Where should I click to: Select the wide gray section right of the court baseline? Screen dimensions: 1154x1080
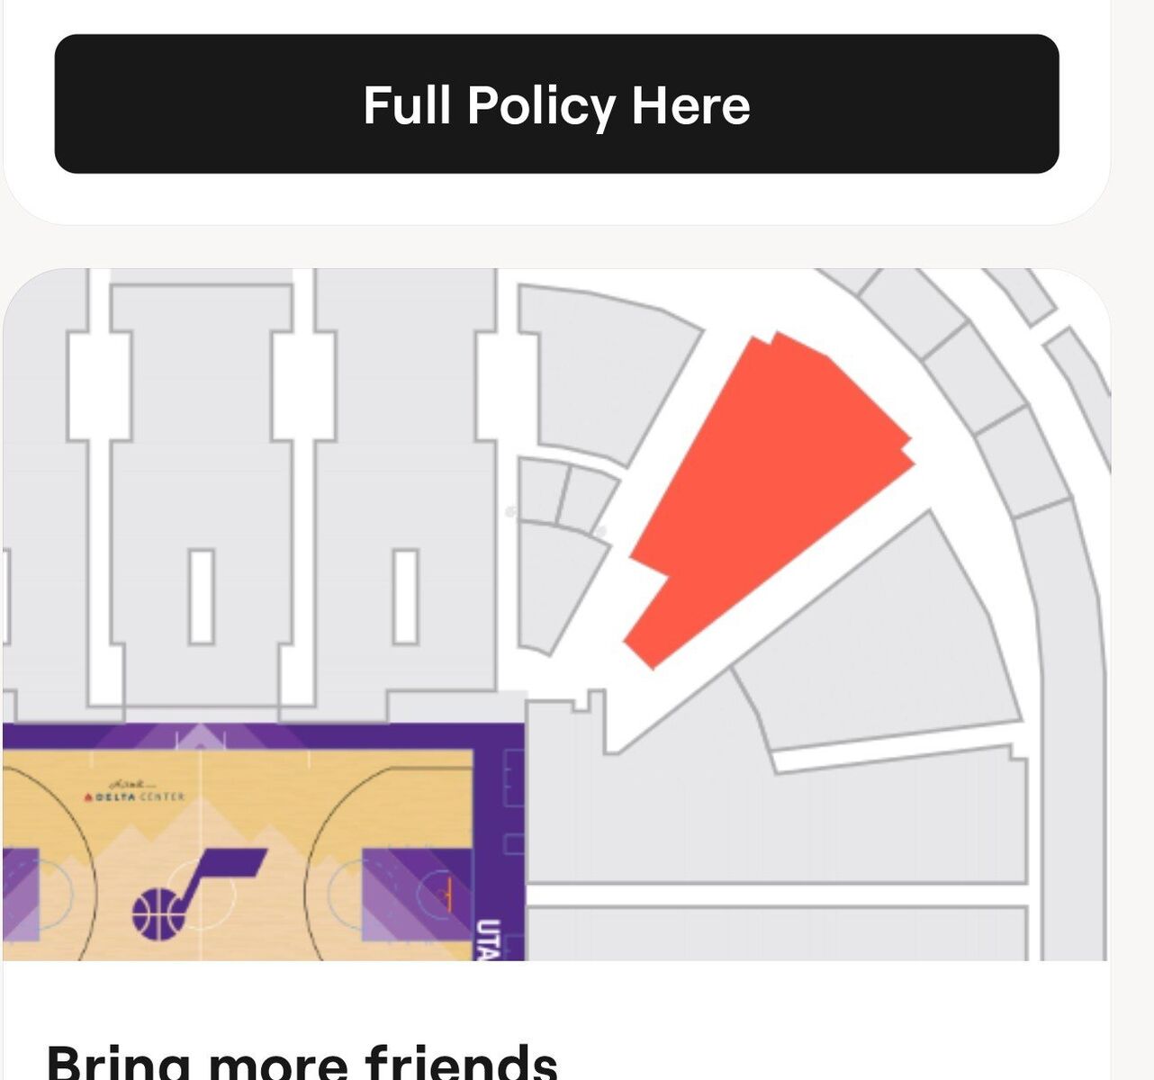point(774,819)
